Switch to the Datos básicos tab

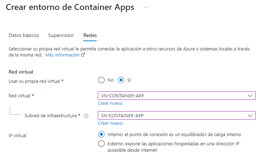click(x=24, y=35)
